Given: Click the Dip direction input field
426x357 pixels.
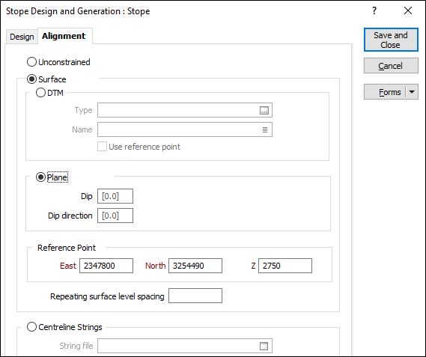Looking at the screenshot, I should 115,216.
